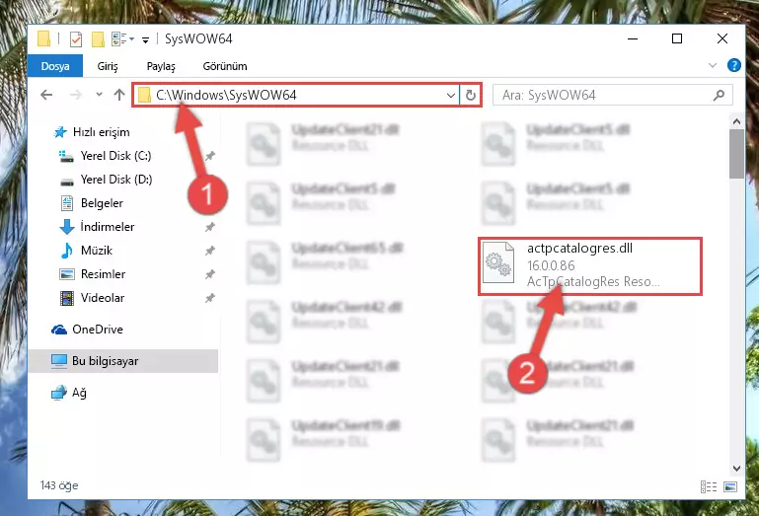Open the Paylaş ribbon tab
759x516 pixels.
coord(161,66)
